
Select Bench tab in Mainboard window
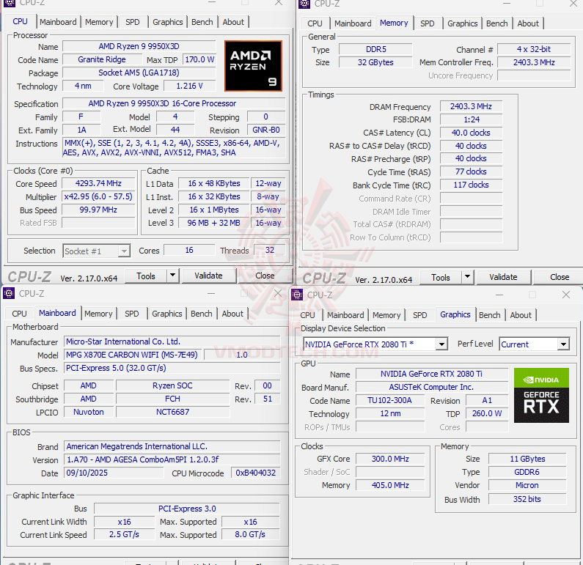(x=201, y=314)
